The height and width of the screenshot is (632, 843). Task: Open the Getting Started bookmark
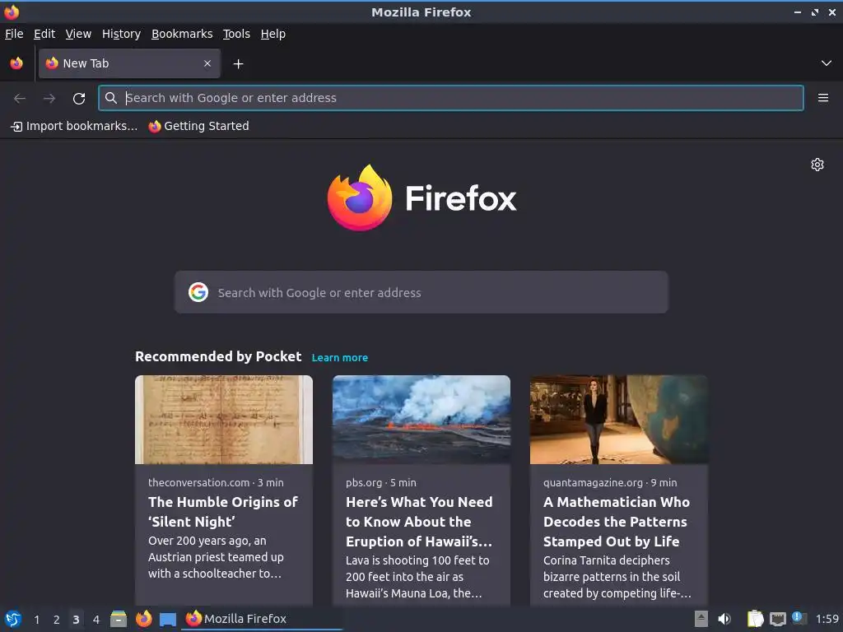[199, 126]
